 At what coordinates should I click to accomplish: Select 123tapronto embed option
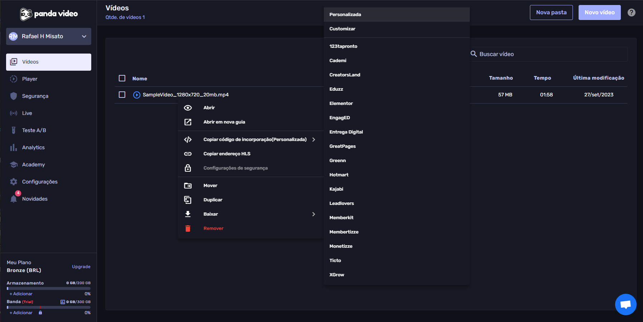pyautogui.click(x=397, y=46)
